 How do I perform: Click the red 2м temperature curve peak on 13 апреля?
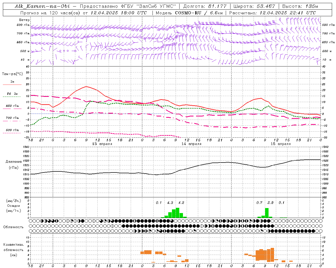(86, 86)
